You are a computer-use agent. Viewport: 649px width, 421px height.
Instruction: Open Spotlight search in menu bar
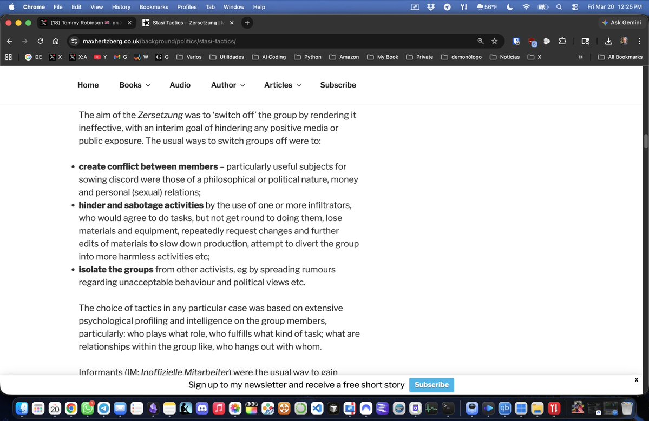[x=559, y=7]
